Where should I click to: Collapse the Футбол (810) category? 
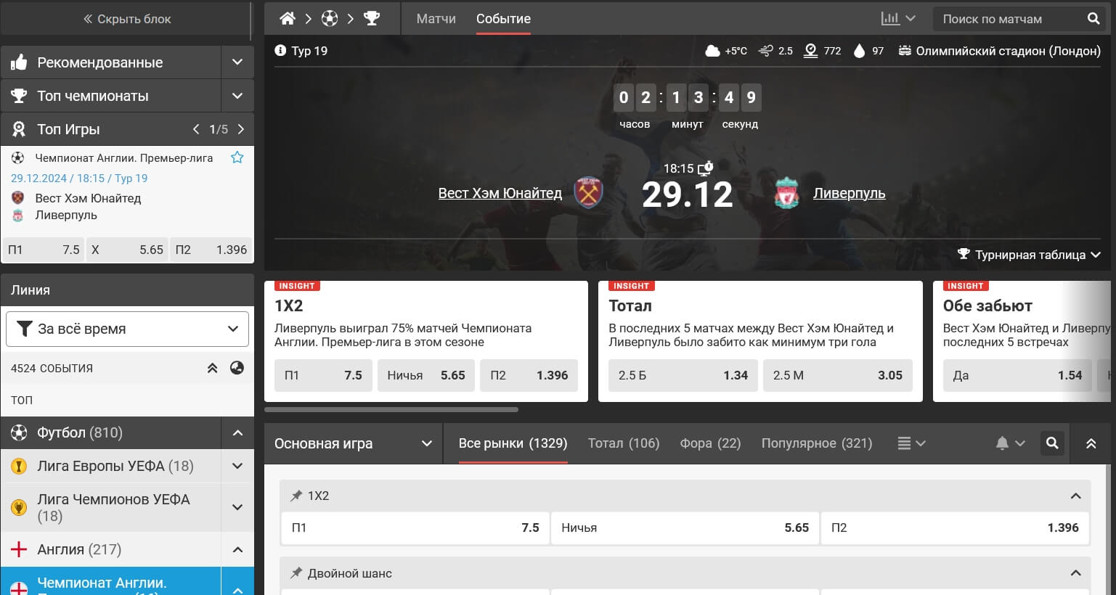pos(237,432)
